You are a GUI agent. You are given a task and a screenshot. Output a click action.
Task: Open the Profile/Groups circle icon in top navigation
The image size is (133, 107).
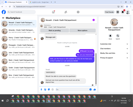78,12
